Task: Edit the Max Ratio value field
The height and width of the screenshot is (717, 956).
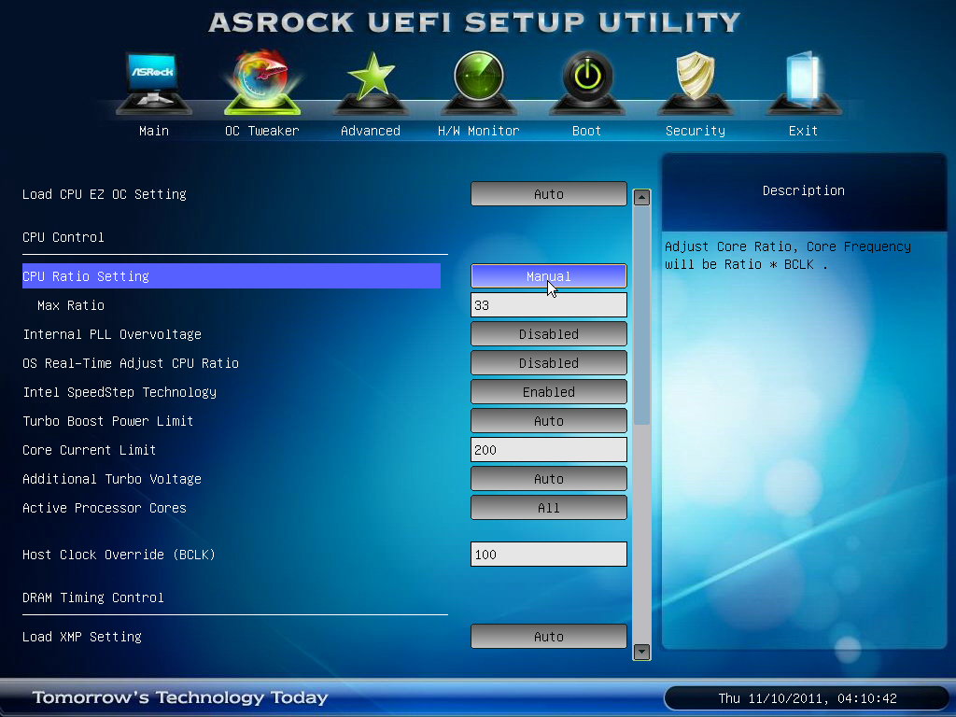Action: tap(549, 305)
